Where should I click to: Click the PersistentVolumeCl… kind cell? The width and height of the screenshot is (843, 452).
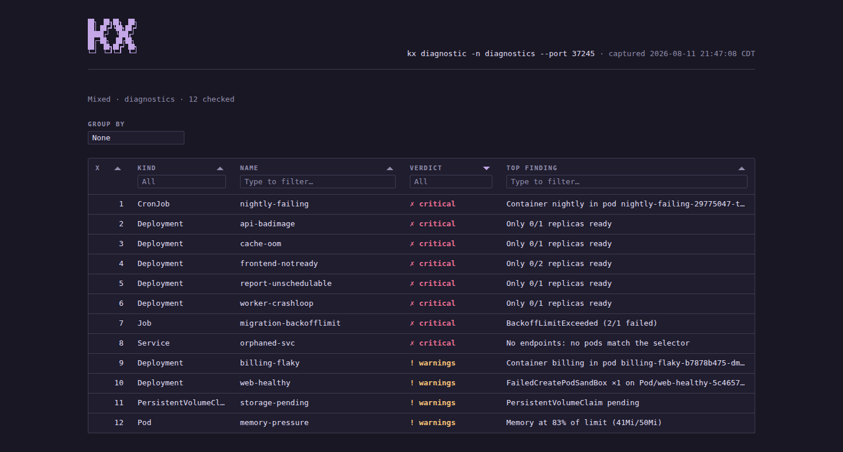tap(181, 403)
